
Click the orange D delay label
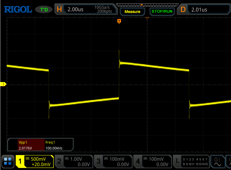tap(183, 10)
